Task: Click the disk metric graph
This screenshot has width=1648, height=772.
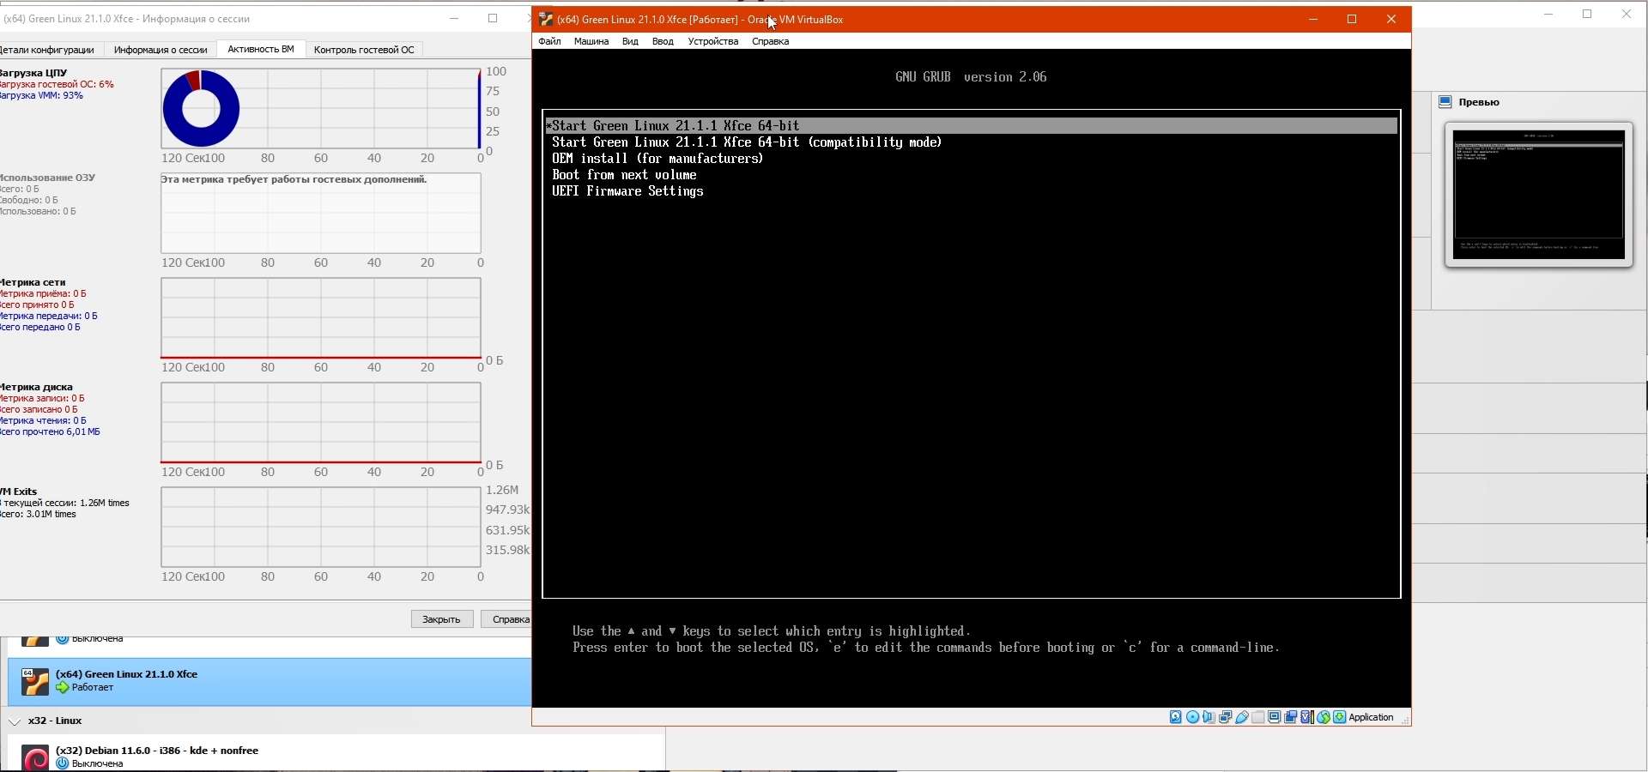Action: pyautogui.click(x=321, y=423)
